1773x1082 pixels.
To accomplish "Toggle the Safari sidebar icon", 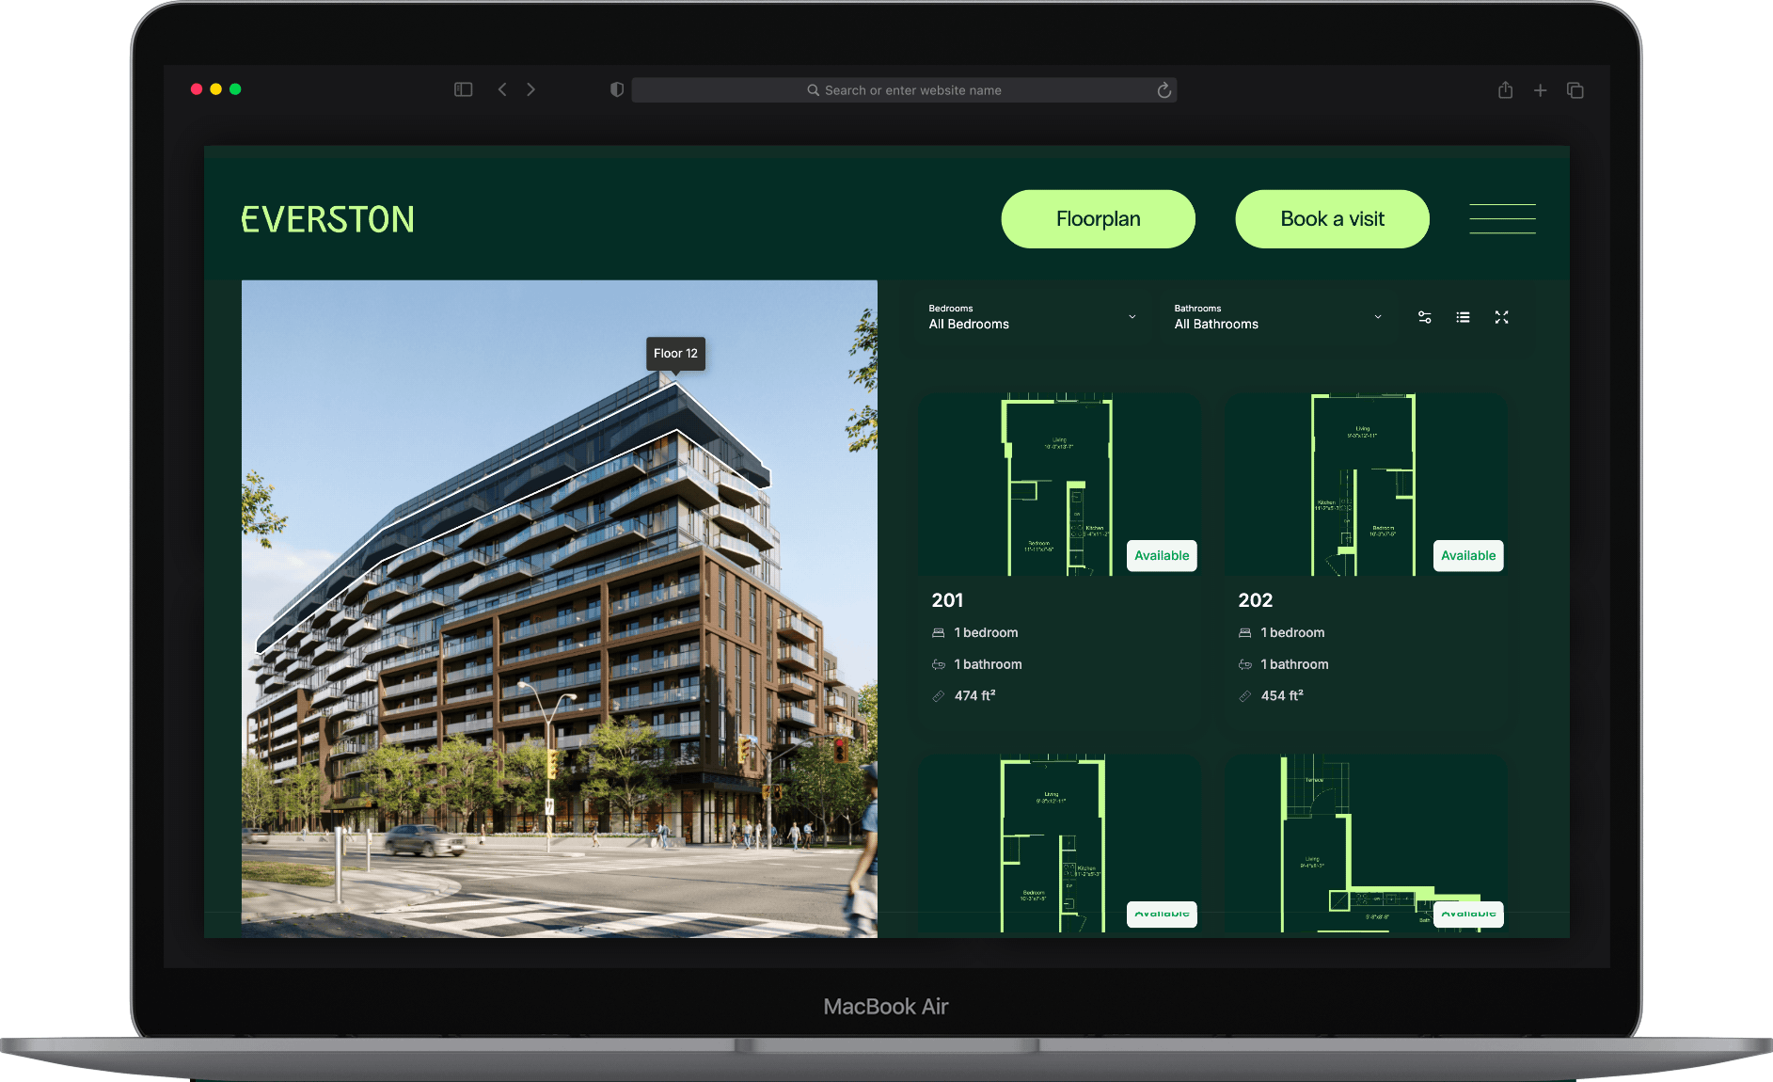I will 463,89.
